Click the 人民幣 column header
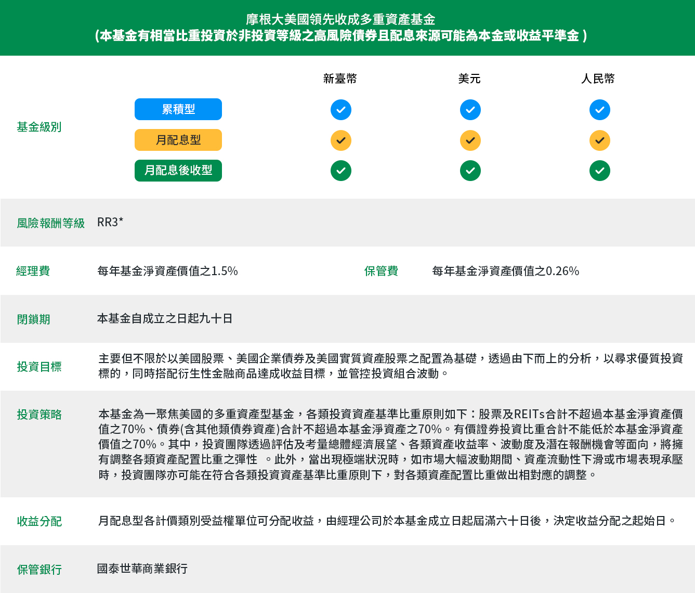This screenshot has width=695, height=593. [x=598, y=79]
